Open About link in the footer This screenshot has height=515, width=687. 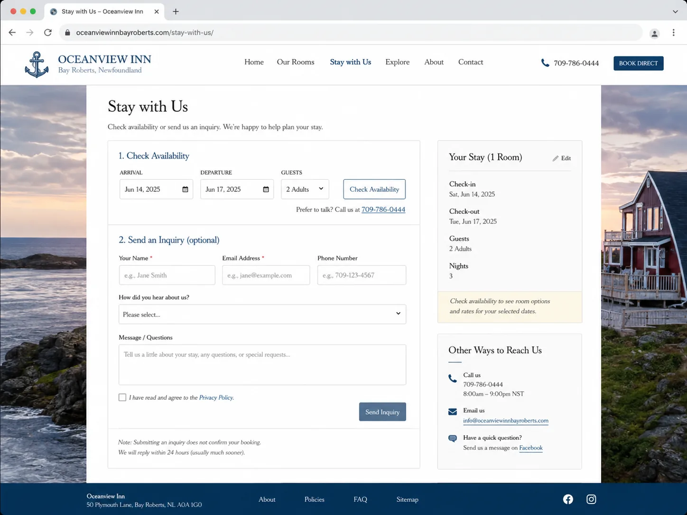267,499
